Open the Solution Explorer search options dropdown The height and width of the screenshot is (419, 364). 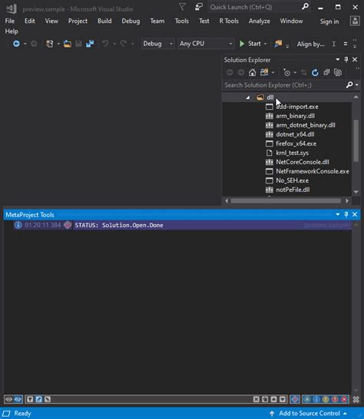coord(357,85)
